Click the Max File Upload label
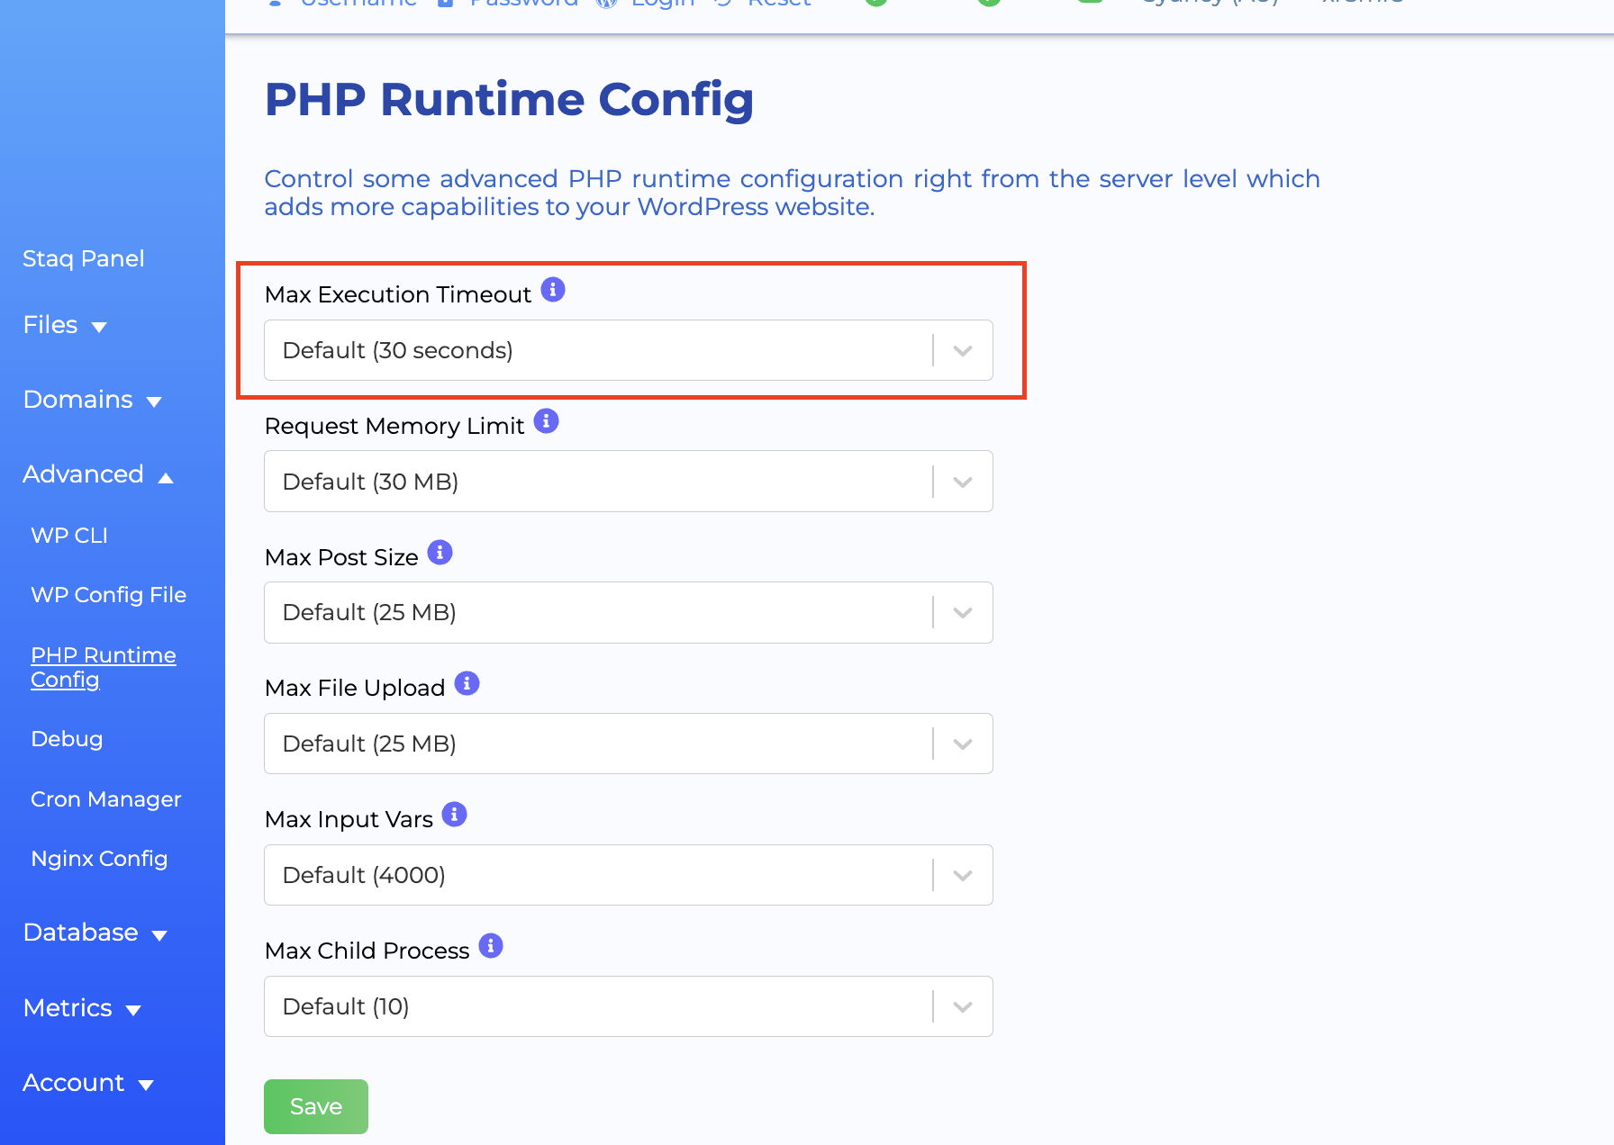The height and width of the screenshot is (1145, 1614). (355, 689)
